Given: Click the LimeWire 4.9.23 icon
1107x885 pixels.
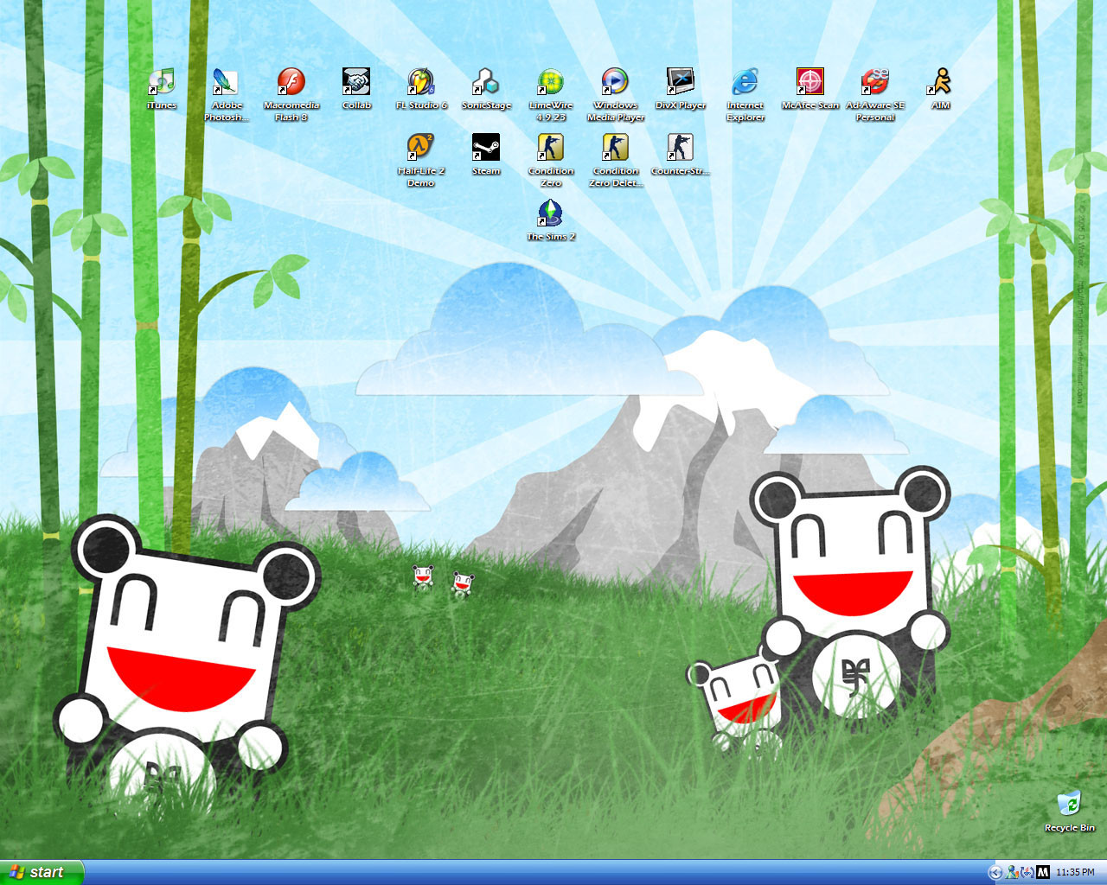Looking at the screenshot, I should pyautogui.click(x=551, y=82).
